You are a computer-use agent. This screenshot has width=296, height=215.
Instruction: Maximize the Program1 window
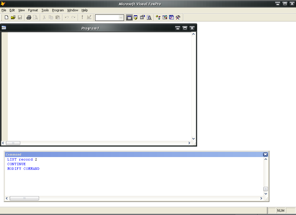[x=185, y=28]
